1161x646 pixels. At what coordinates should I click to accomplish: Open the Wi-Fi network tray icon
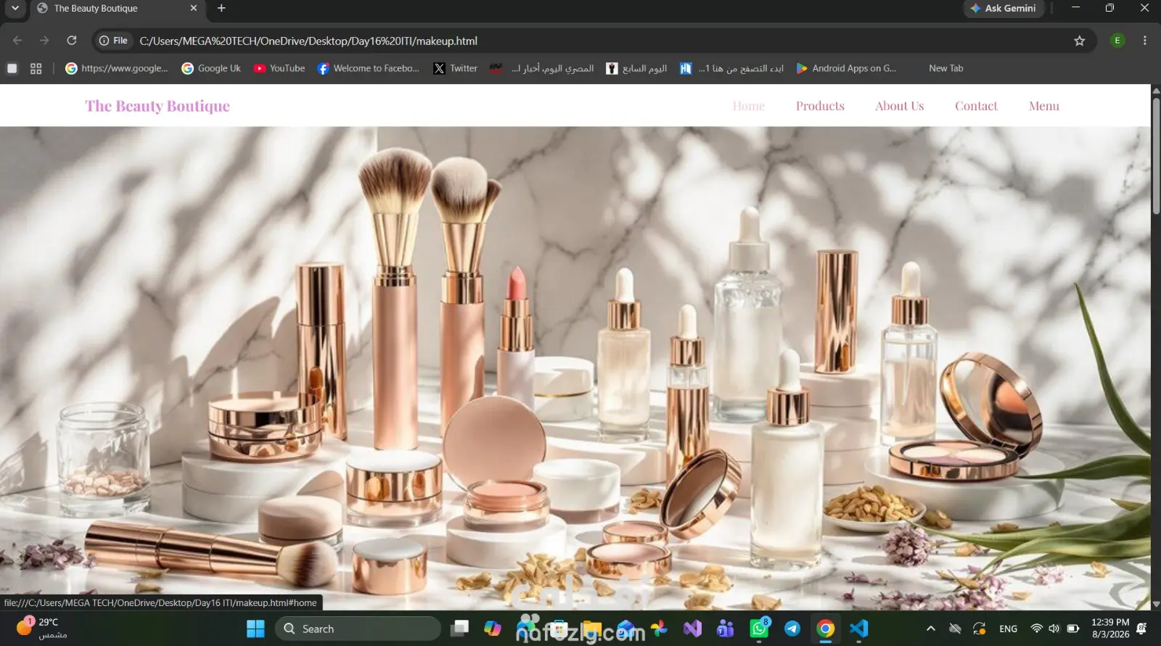click(1037, 629)
